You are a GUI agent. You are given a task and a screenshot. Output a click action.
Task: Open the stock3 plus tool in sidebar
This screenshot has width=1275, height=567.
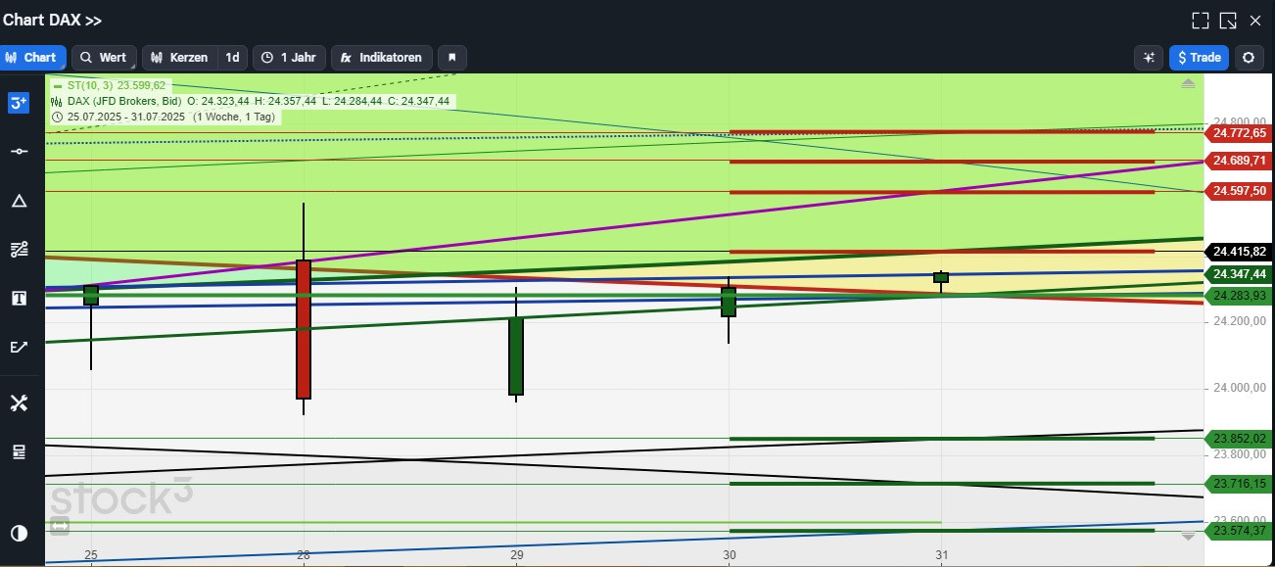(x=19, y=103)
